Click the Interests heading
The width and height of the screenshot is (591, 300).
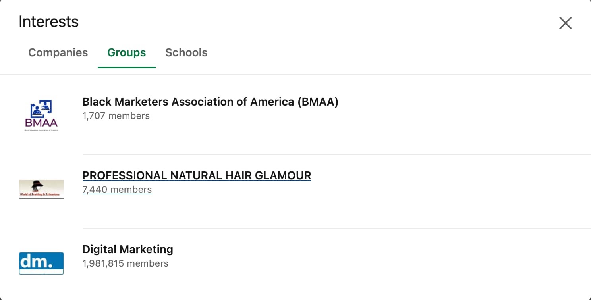pos(48,22)
